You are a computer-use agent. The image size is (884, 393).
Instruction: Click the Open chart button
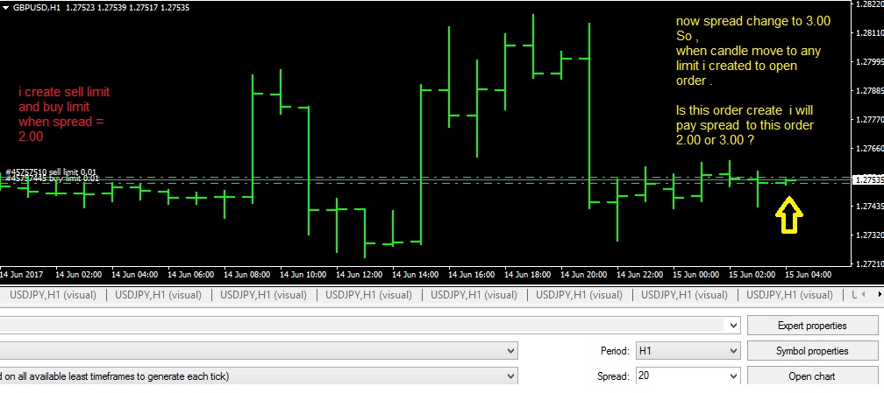[x=812, y=376]
